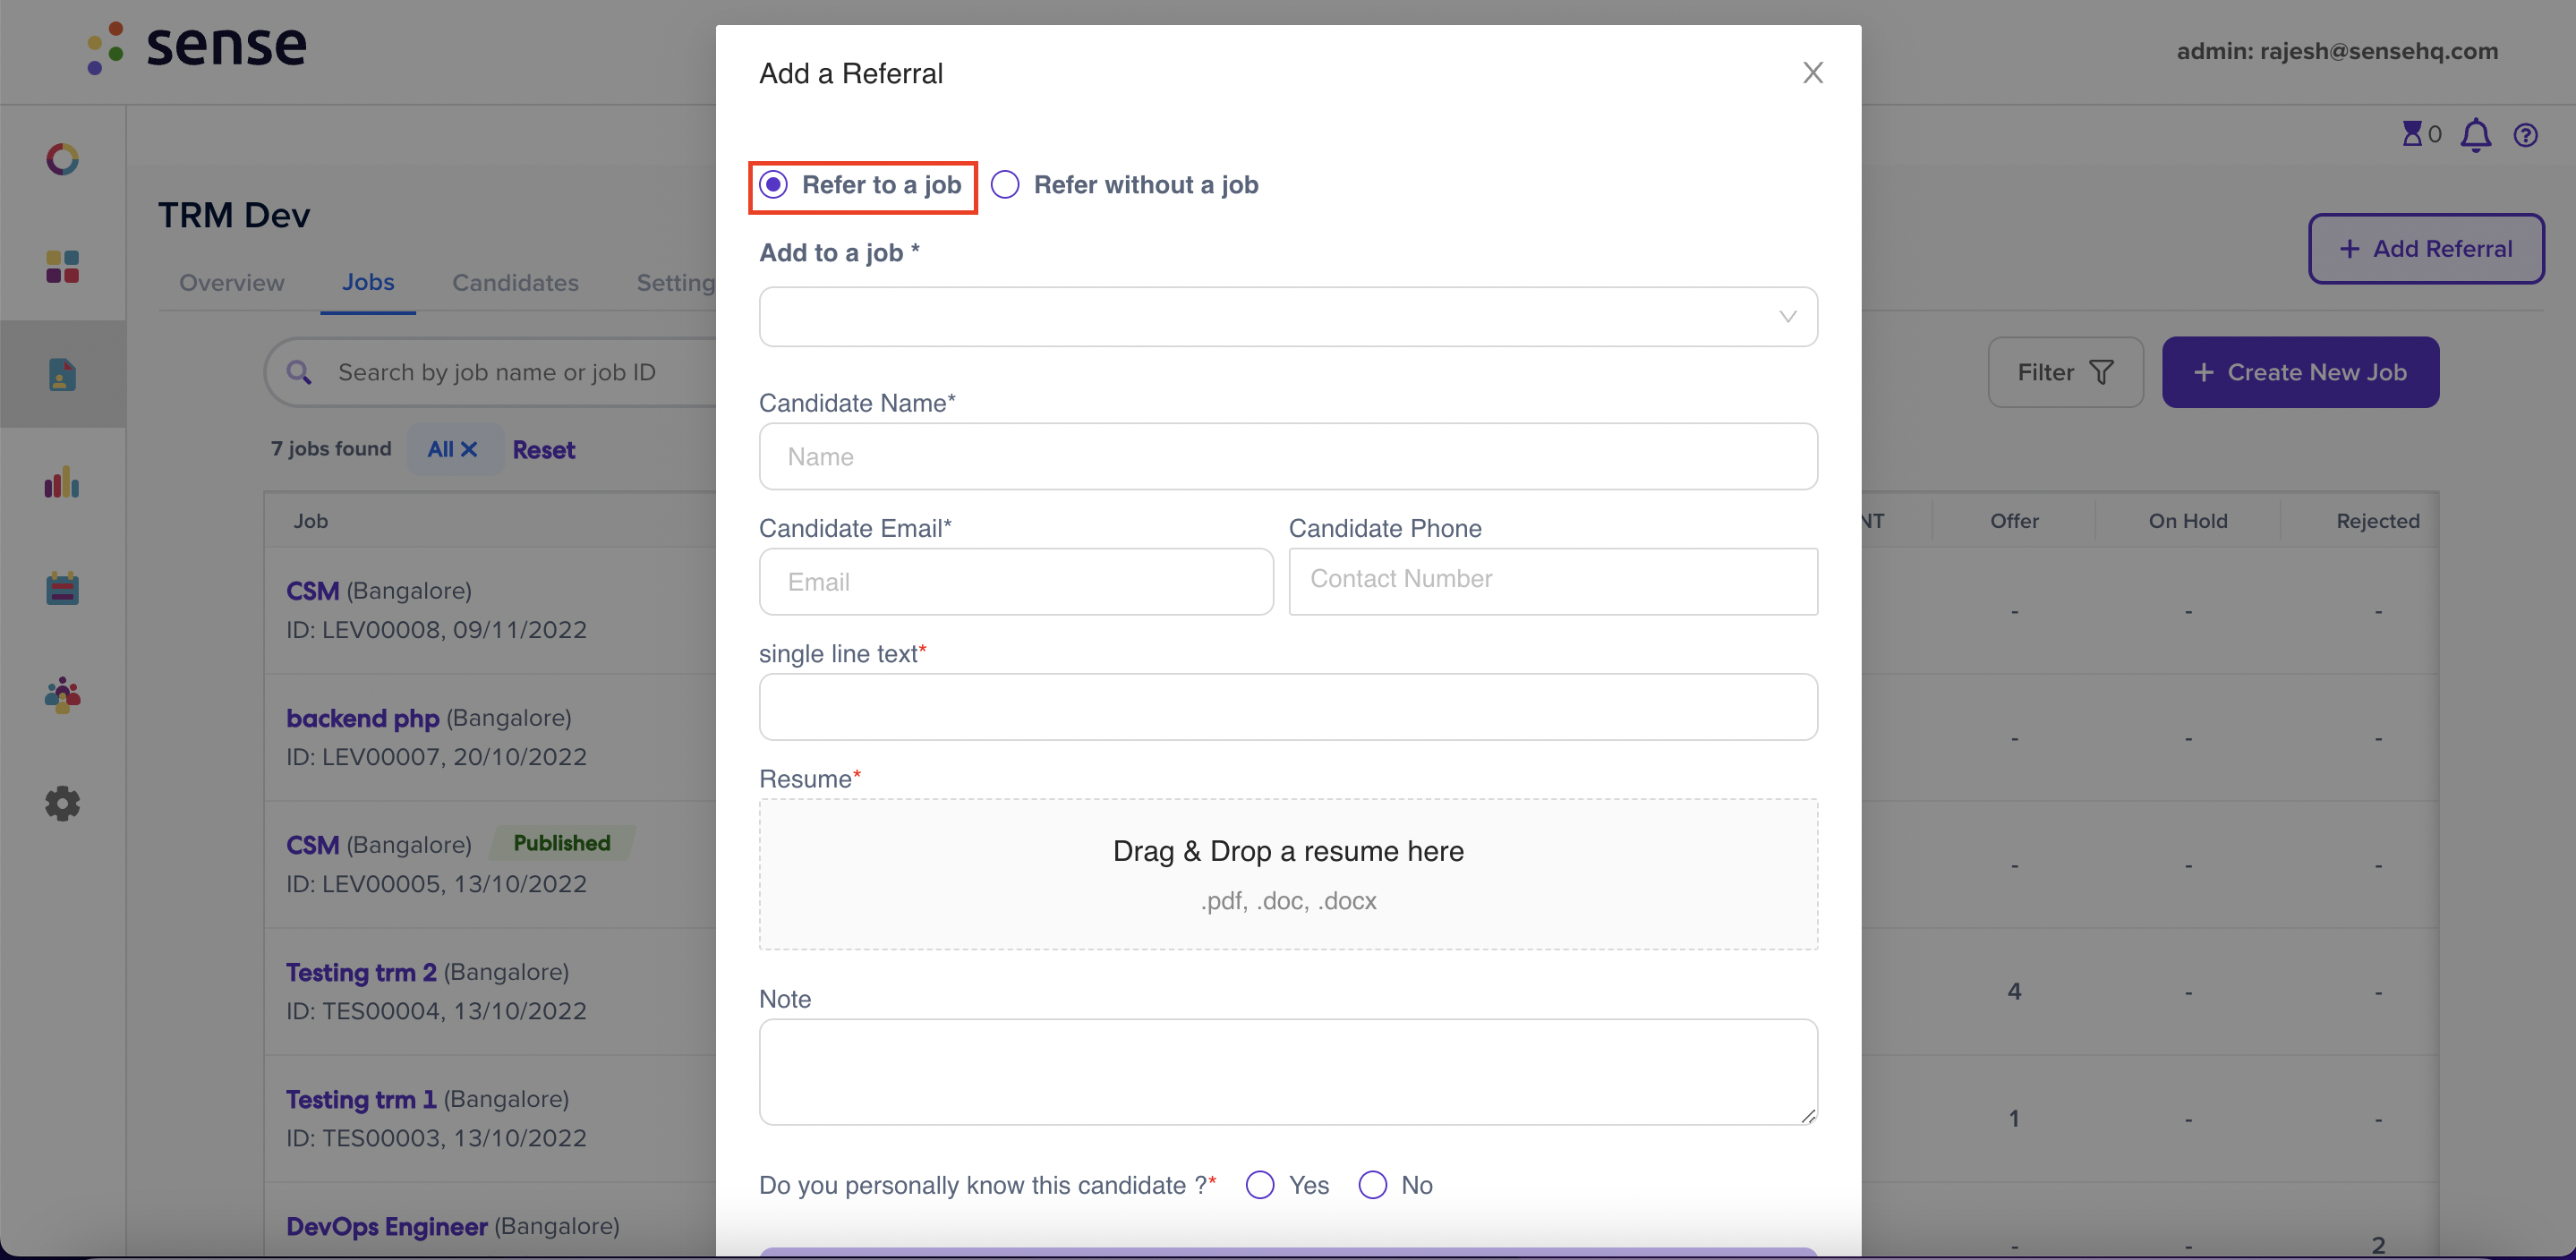The image size is (2576, 1260).
Task: Open the dashboard grid icon in sidebar
Action: pos(62,267)
